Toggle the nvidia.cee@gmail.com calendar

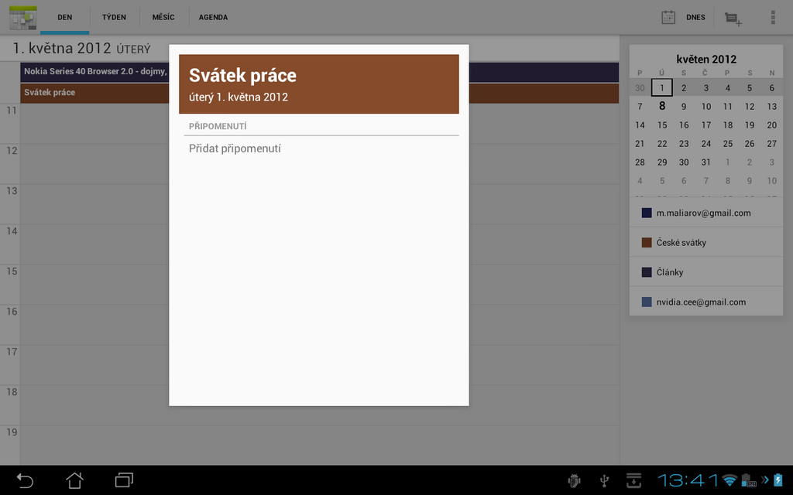click(x=705, y=302)
